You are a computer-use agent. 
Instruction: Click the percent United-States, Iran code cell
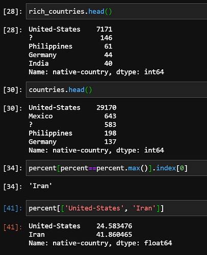tap(117, 208)
